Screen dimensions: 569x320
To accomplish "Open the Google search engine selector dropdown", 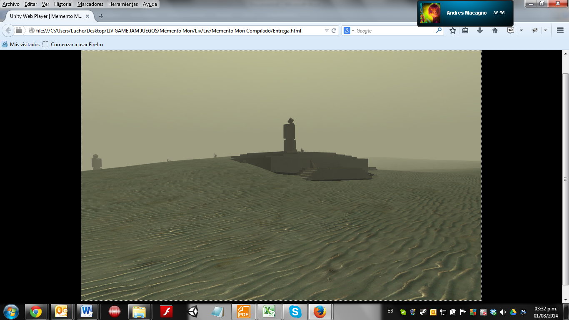I will [x=349, y=30].
